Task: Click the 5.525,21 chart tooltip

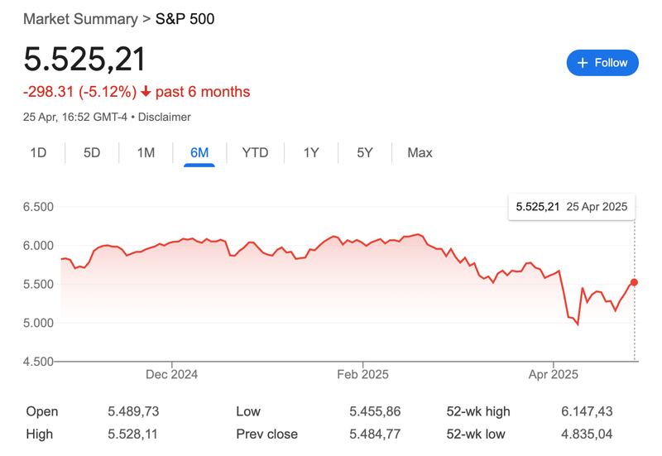Action: pos(571,206)
